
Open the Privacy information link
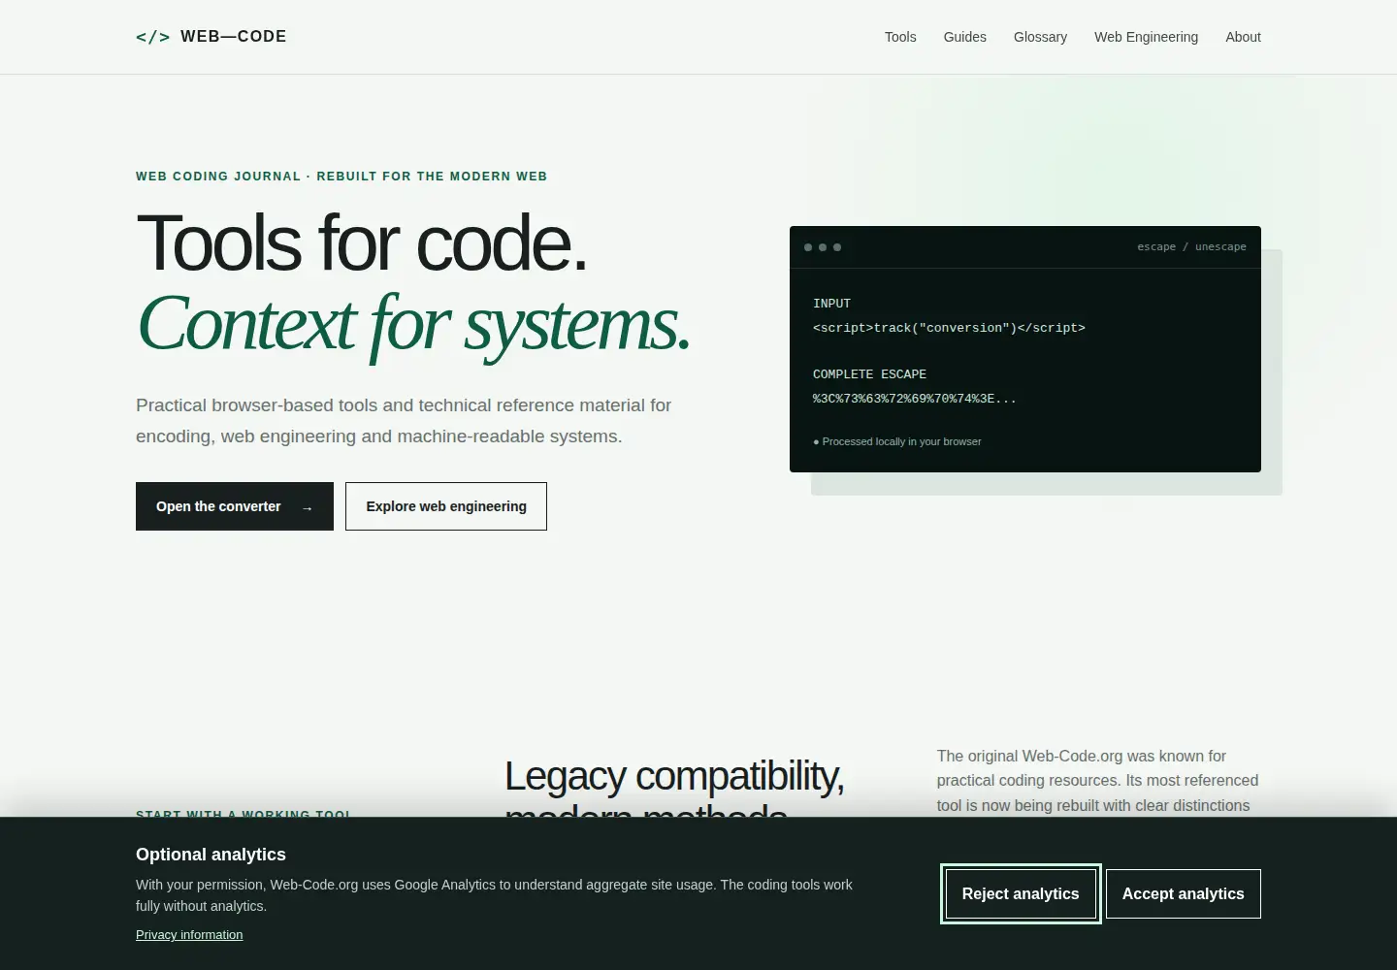189,935
